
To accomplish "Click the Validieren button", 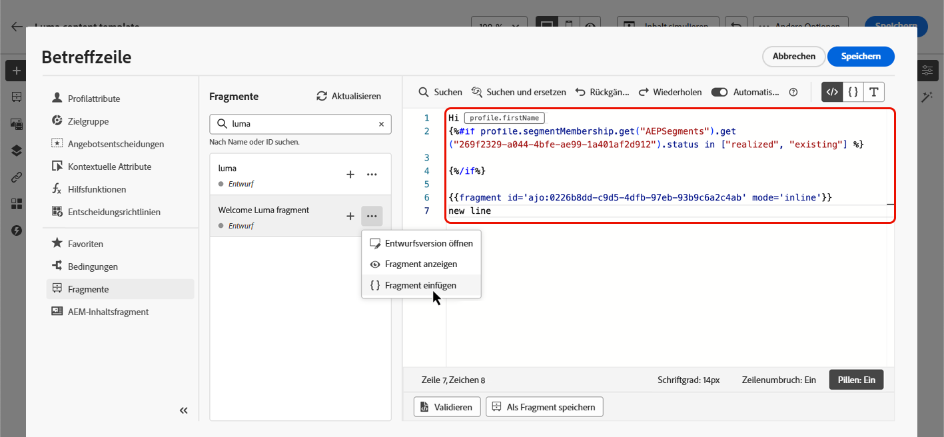I will pos(446,407).
